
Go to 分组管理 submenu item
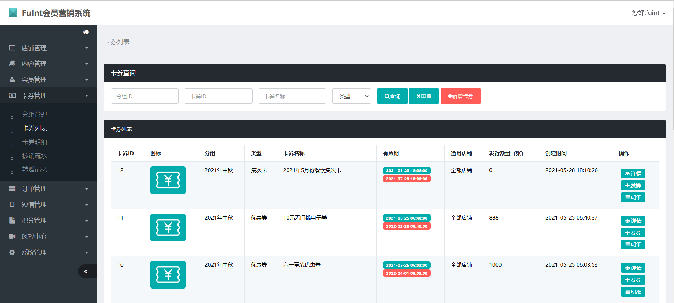[x=35, y=115]
